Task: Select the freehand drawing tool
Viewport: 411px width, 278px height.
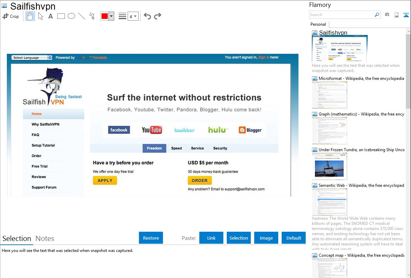Action: coord(92,16)
